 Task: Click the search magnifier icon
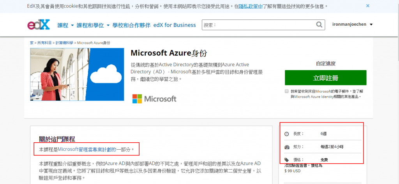[x=319, y=25]
